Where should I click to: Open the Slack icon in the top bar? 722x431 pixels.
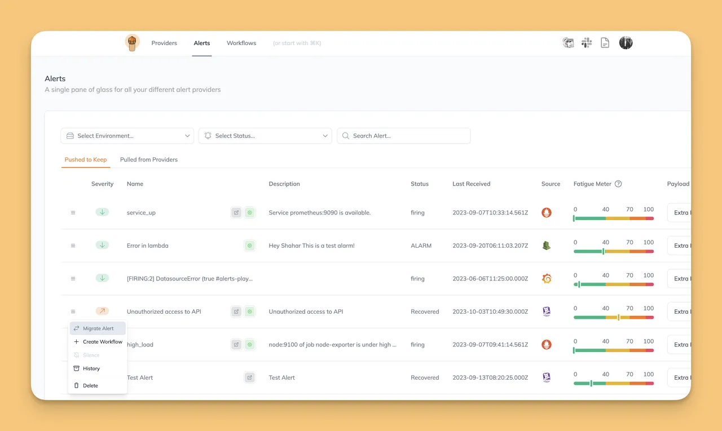[587, 43]
